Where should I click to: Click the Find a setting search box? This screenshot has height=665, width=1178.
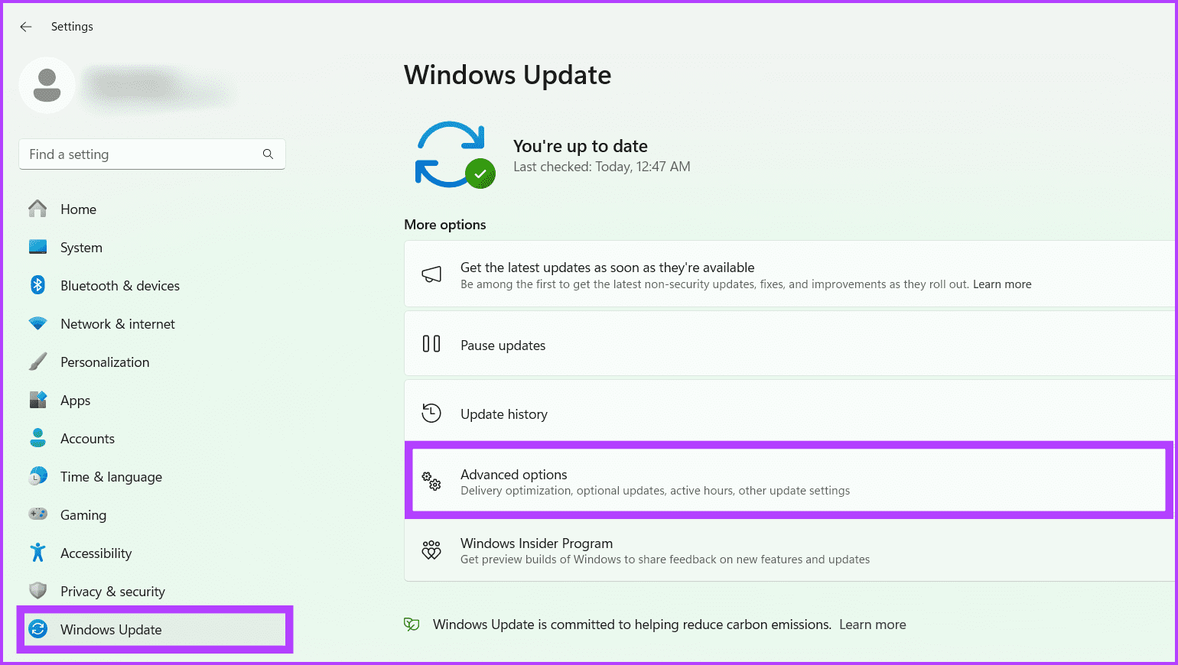(151, 154)
